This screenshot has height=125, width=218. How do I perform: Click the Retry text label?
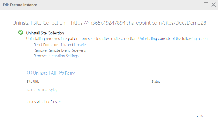70,73
